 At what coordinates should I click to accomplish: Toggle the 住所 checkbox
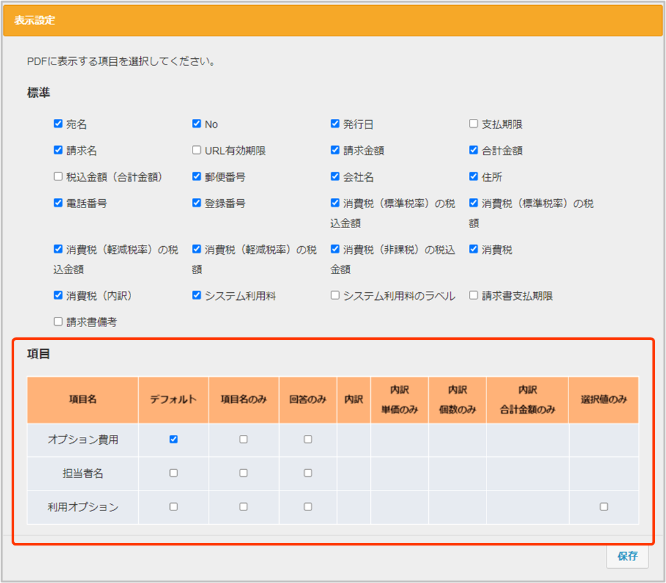[473, 177]
